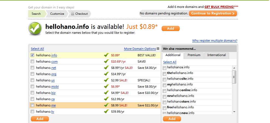
Task: Switch to the Premium tab
Action: point(194,55)
